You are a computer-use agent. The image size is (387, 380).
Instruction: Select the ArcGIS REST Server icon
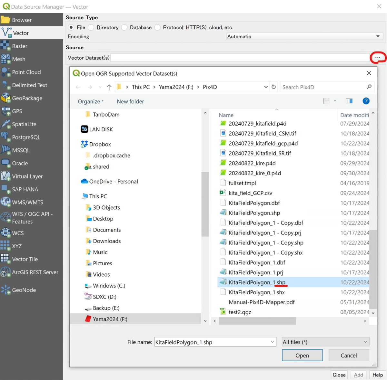coord(5,272)
